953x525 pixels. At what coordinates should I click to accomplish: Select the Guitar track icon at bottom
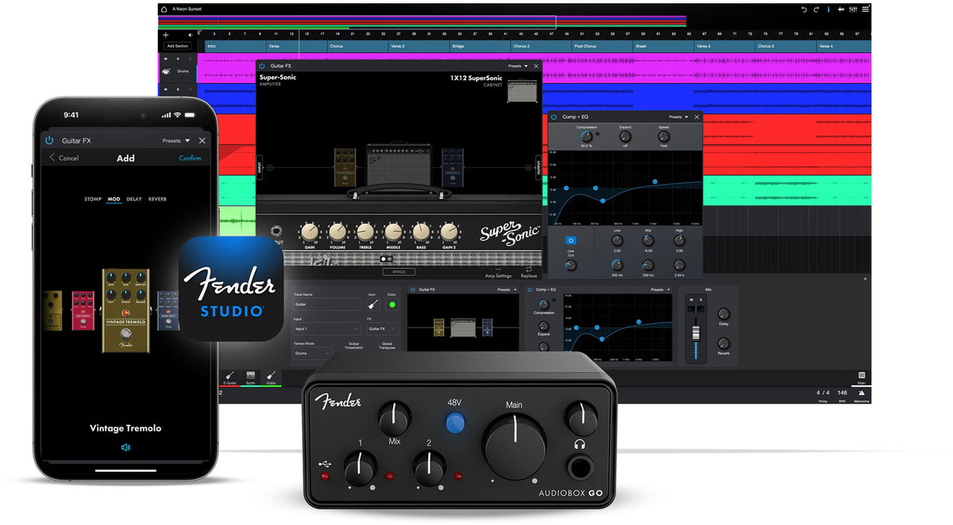[271, 376]
